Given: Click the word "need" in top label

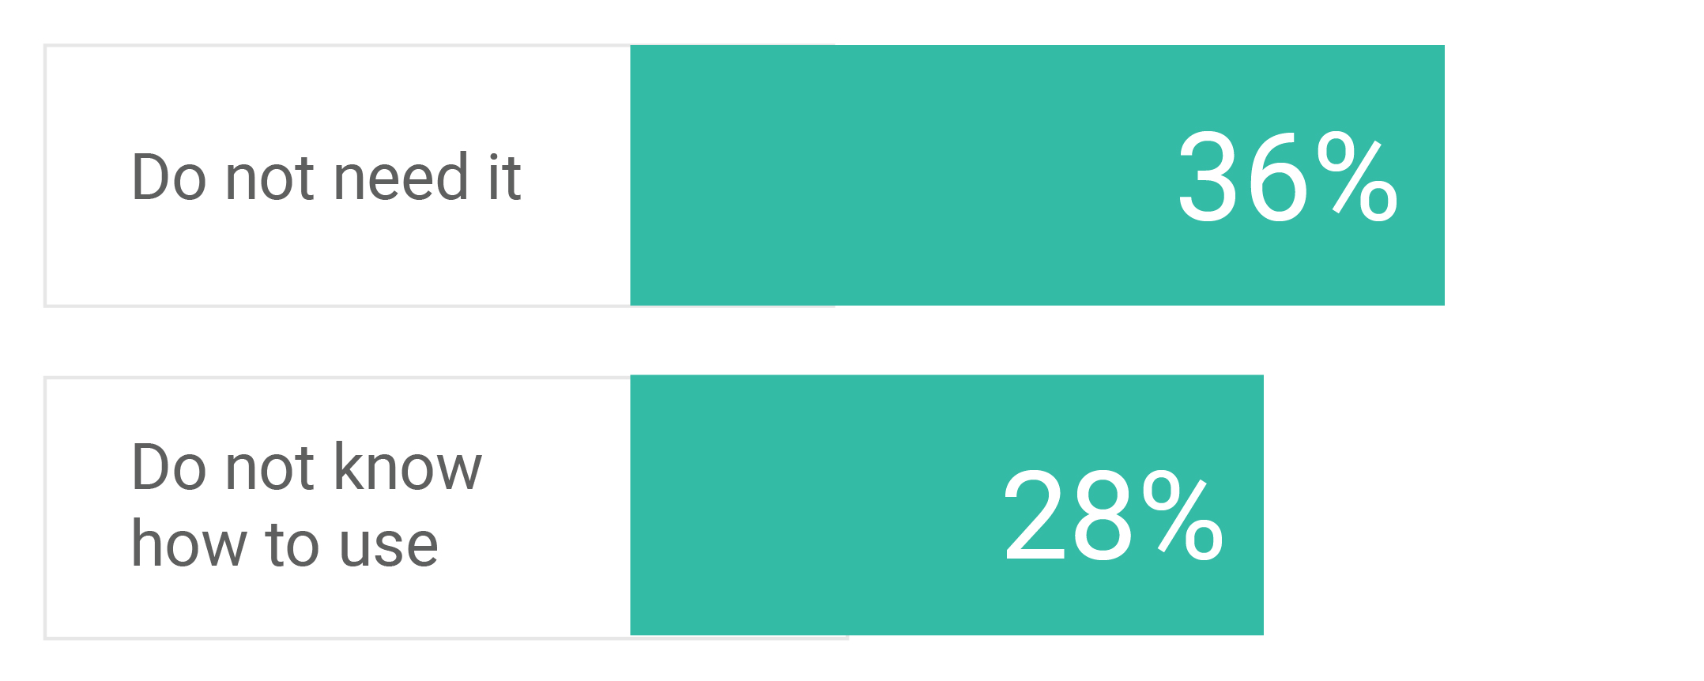Looking at the screenshot, I should tap(401, 177).
